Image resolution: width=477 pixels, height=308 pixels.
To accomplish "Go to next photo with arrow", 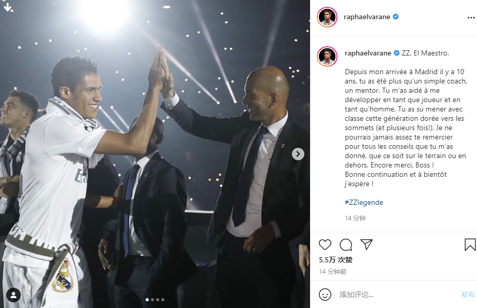I will tap(298, 154).
